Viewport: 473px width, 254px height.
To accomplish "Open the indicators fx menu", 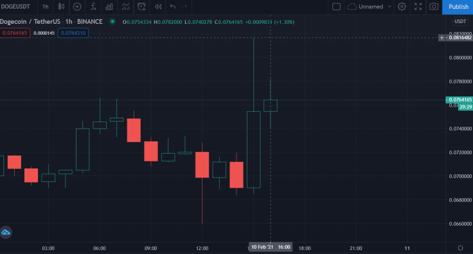I will coord(93,6).
